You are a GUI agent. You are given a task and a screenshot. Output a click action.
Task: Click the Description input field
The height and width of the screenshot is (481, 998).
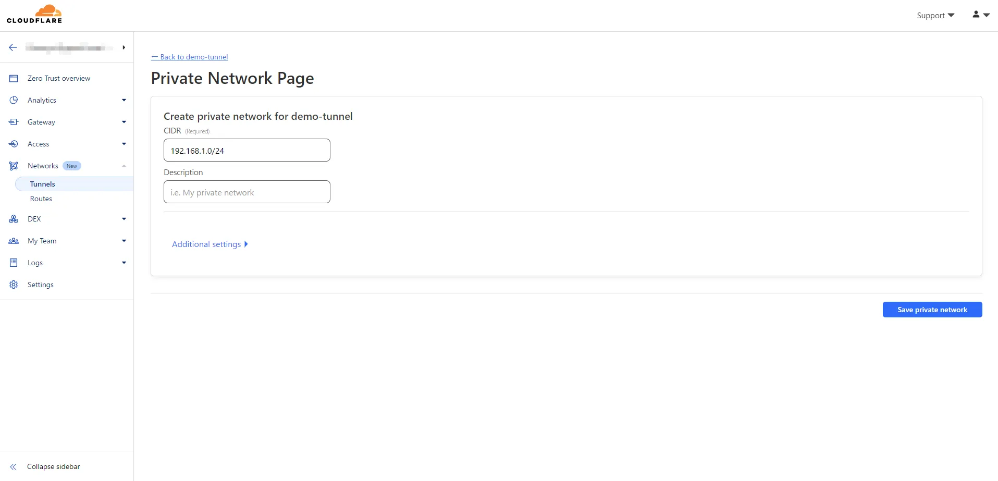(x=247, y=192)
